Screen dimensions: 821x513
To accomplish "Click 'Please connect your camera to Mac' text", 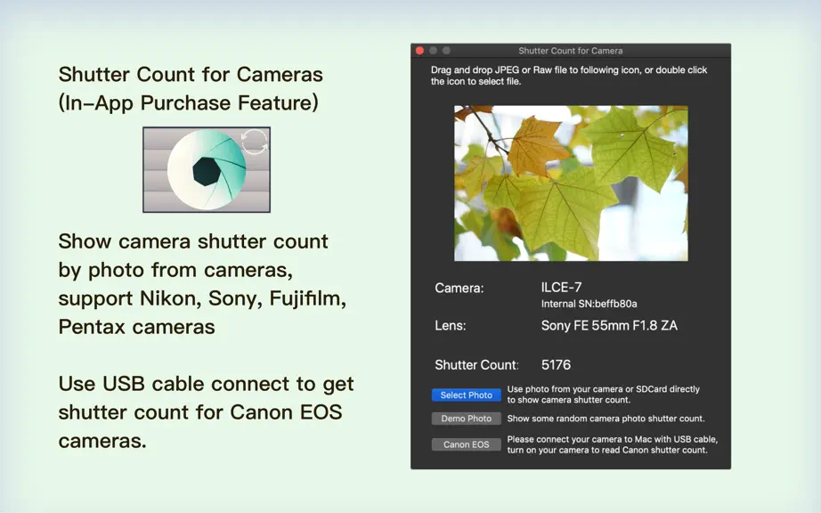I will (612, 444).
